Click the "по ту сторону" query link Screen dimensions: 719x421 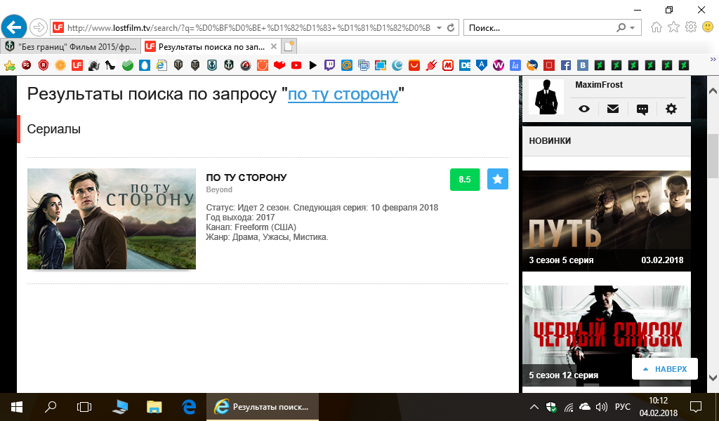pyautogui.click(x=343, y=94)
